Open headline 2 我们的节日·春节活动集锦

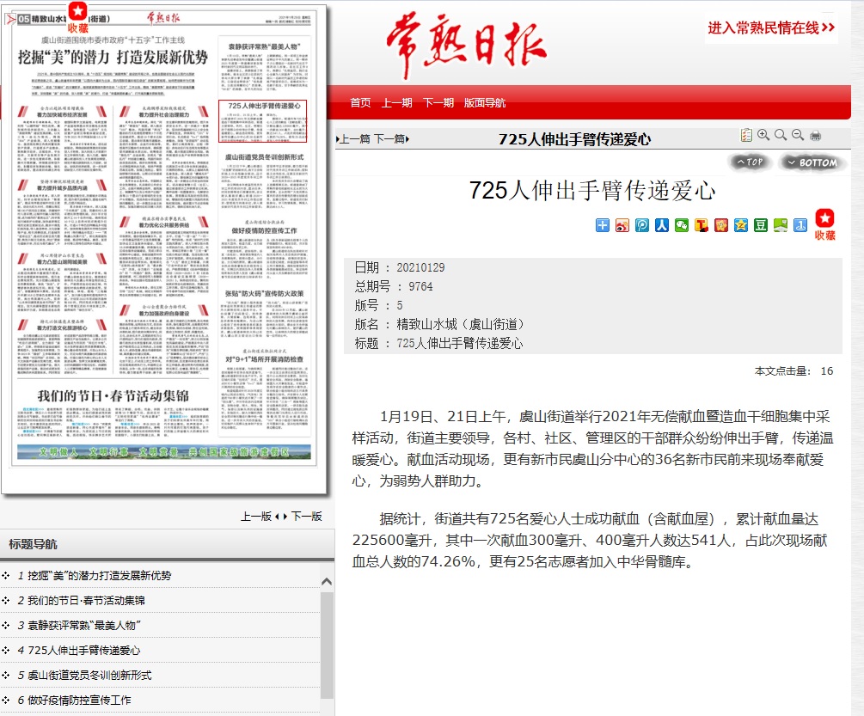(86, 600)
